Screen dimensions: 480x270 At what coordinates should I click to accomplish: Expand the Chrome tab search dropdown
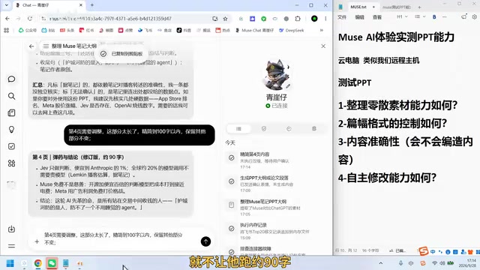(7, 5)
